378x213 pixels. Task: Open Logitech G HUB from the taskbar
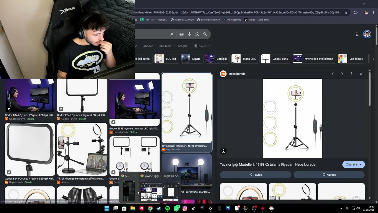[x=211, y=208]
